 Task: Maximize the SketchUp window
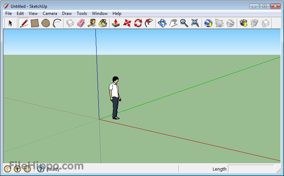coord(264,6)
